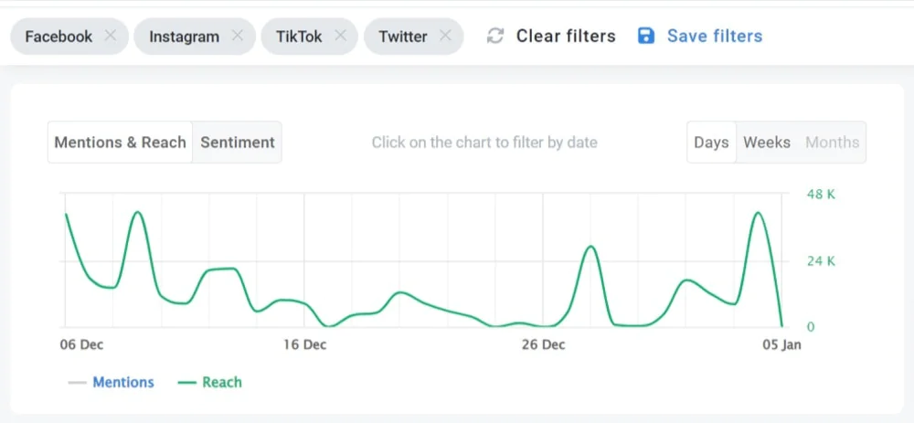Remove the Twitter filter chip

coord(445,37)
